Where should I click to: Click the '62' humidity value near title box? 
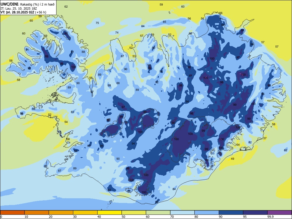pyautogui.click(x=66, y=6)
